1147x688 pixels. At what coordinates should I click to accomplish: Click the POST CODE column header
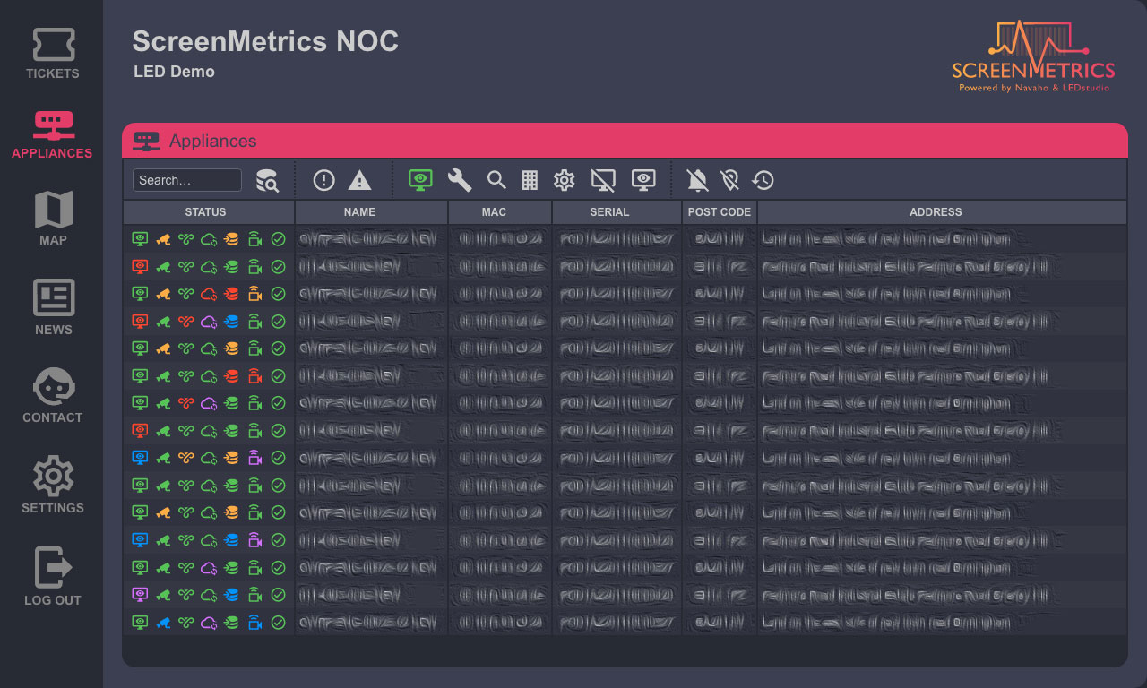719,212
